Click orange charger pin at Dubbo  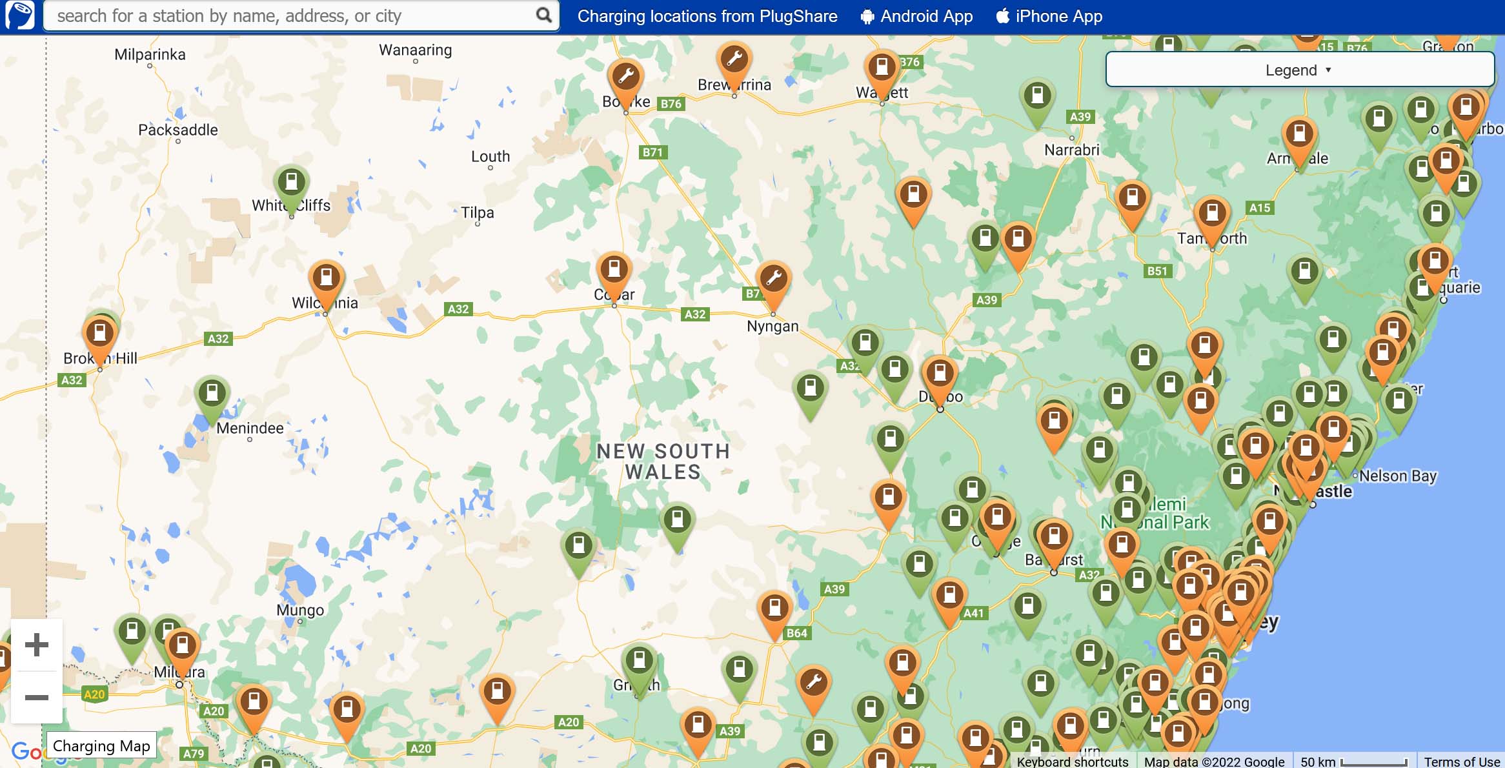940,373
